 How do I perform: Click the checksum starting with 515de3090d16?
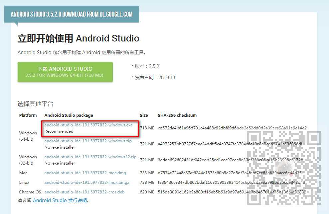[x=232, y=192]
